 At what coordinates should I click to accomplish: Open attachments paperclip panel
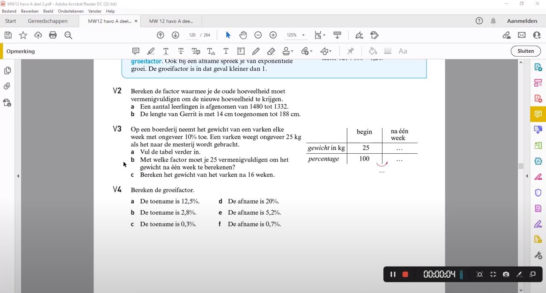(x=7, y=86)
